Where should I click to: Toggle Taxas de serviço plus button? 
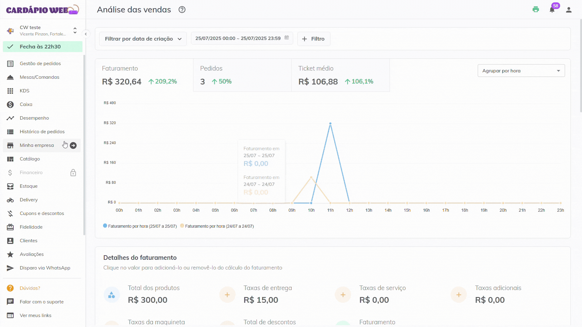(343, 295)
